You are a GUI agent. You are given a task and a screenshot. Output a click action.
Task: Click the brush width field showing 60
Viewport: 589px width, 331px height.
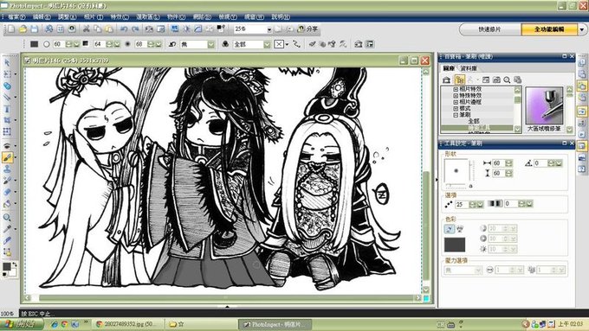[498, 163]
